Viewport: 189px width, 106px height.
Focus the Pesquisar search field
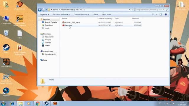coord(151,10)
